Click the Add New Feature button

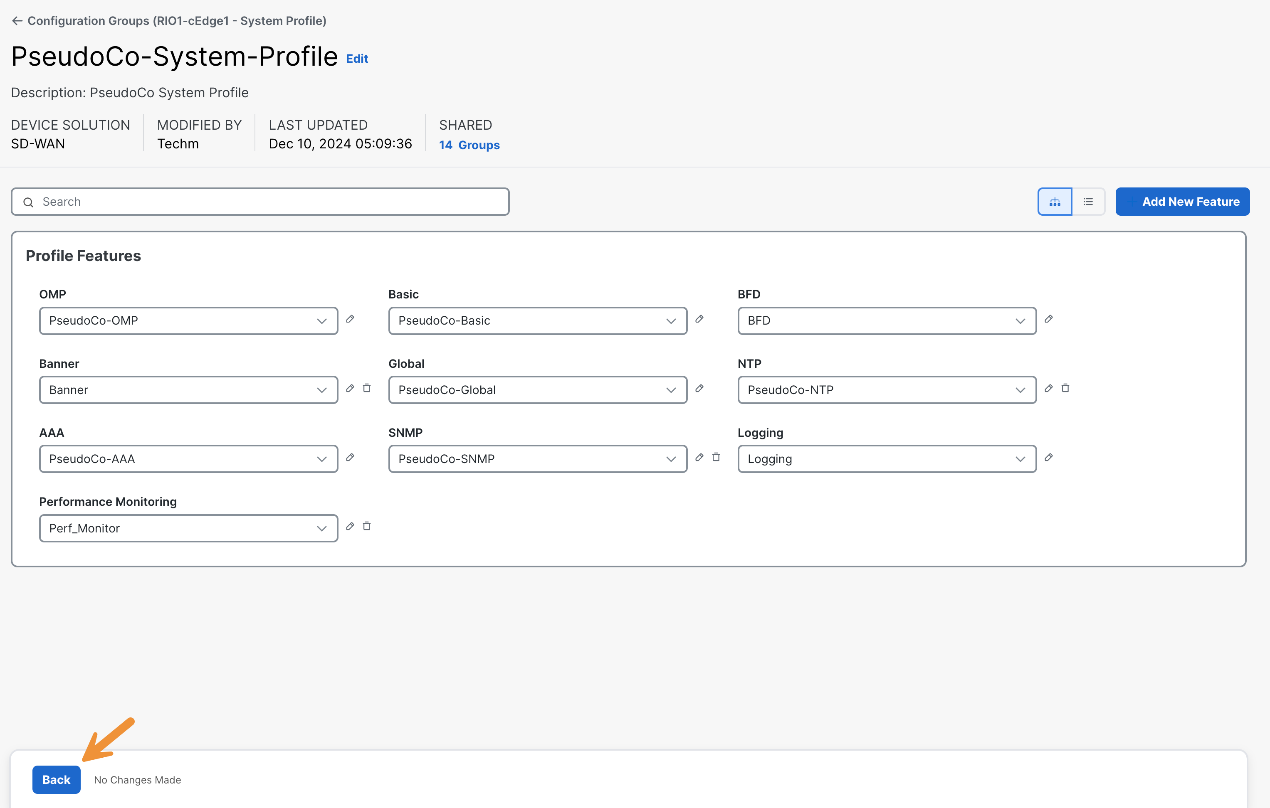tap(1182, 202)
